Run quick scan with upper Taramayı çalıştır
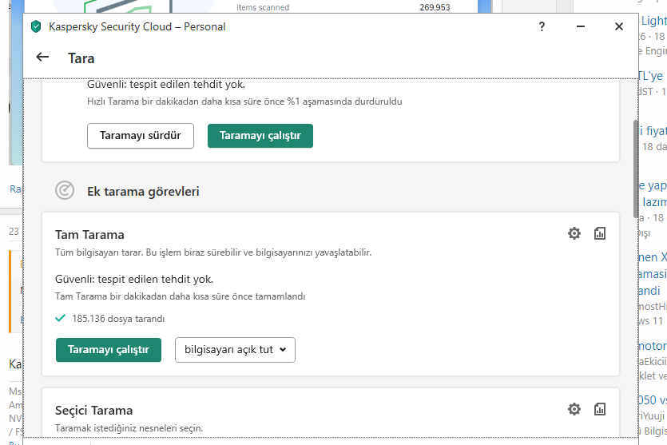This screenshot has height=445, width=667. coord(260,136)
